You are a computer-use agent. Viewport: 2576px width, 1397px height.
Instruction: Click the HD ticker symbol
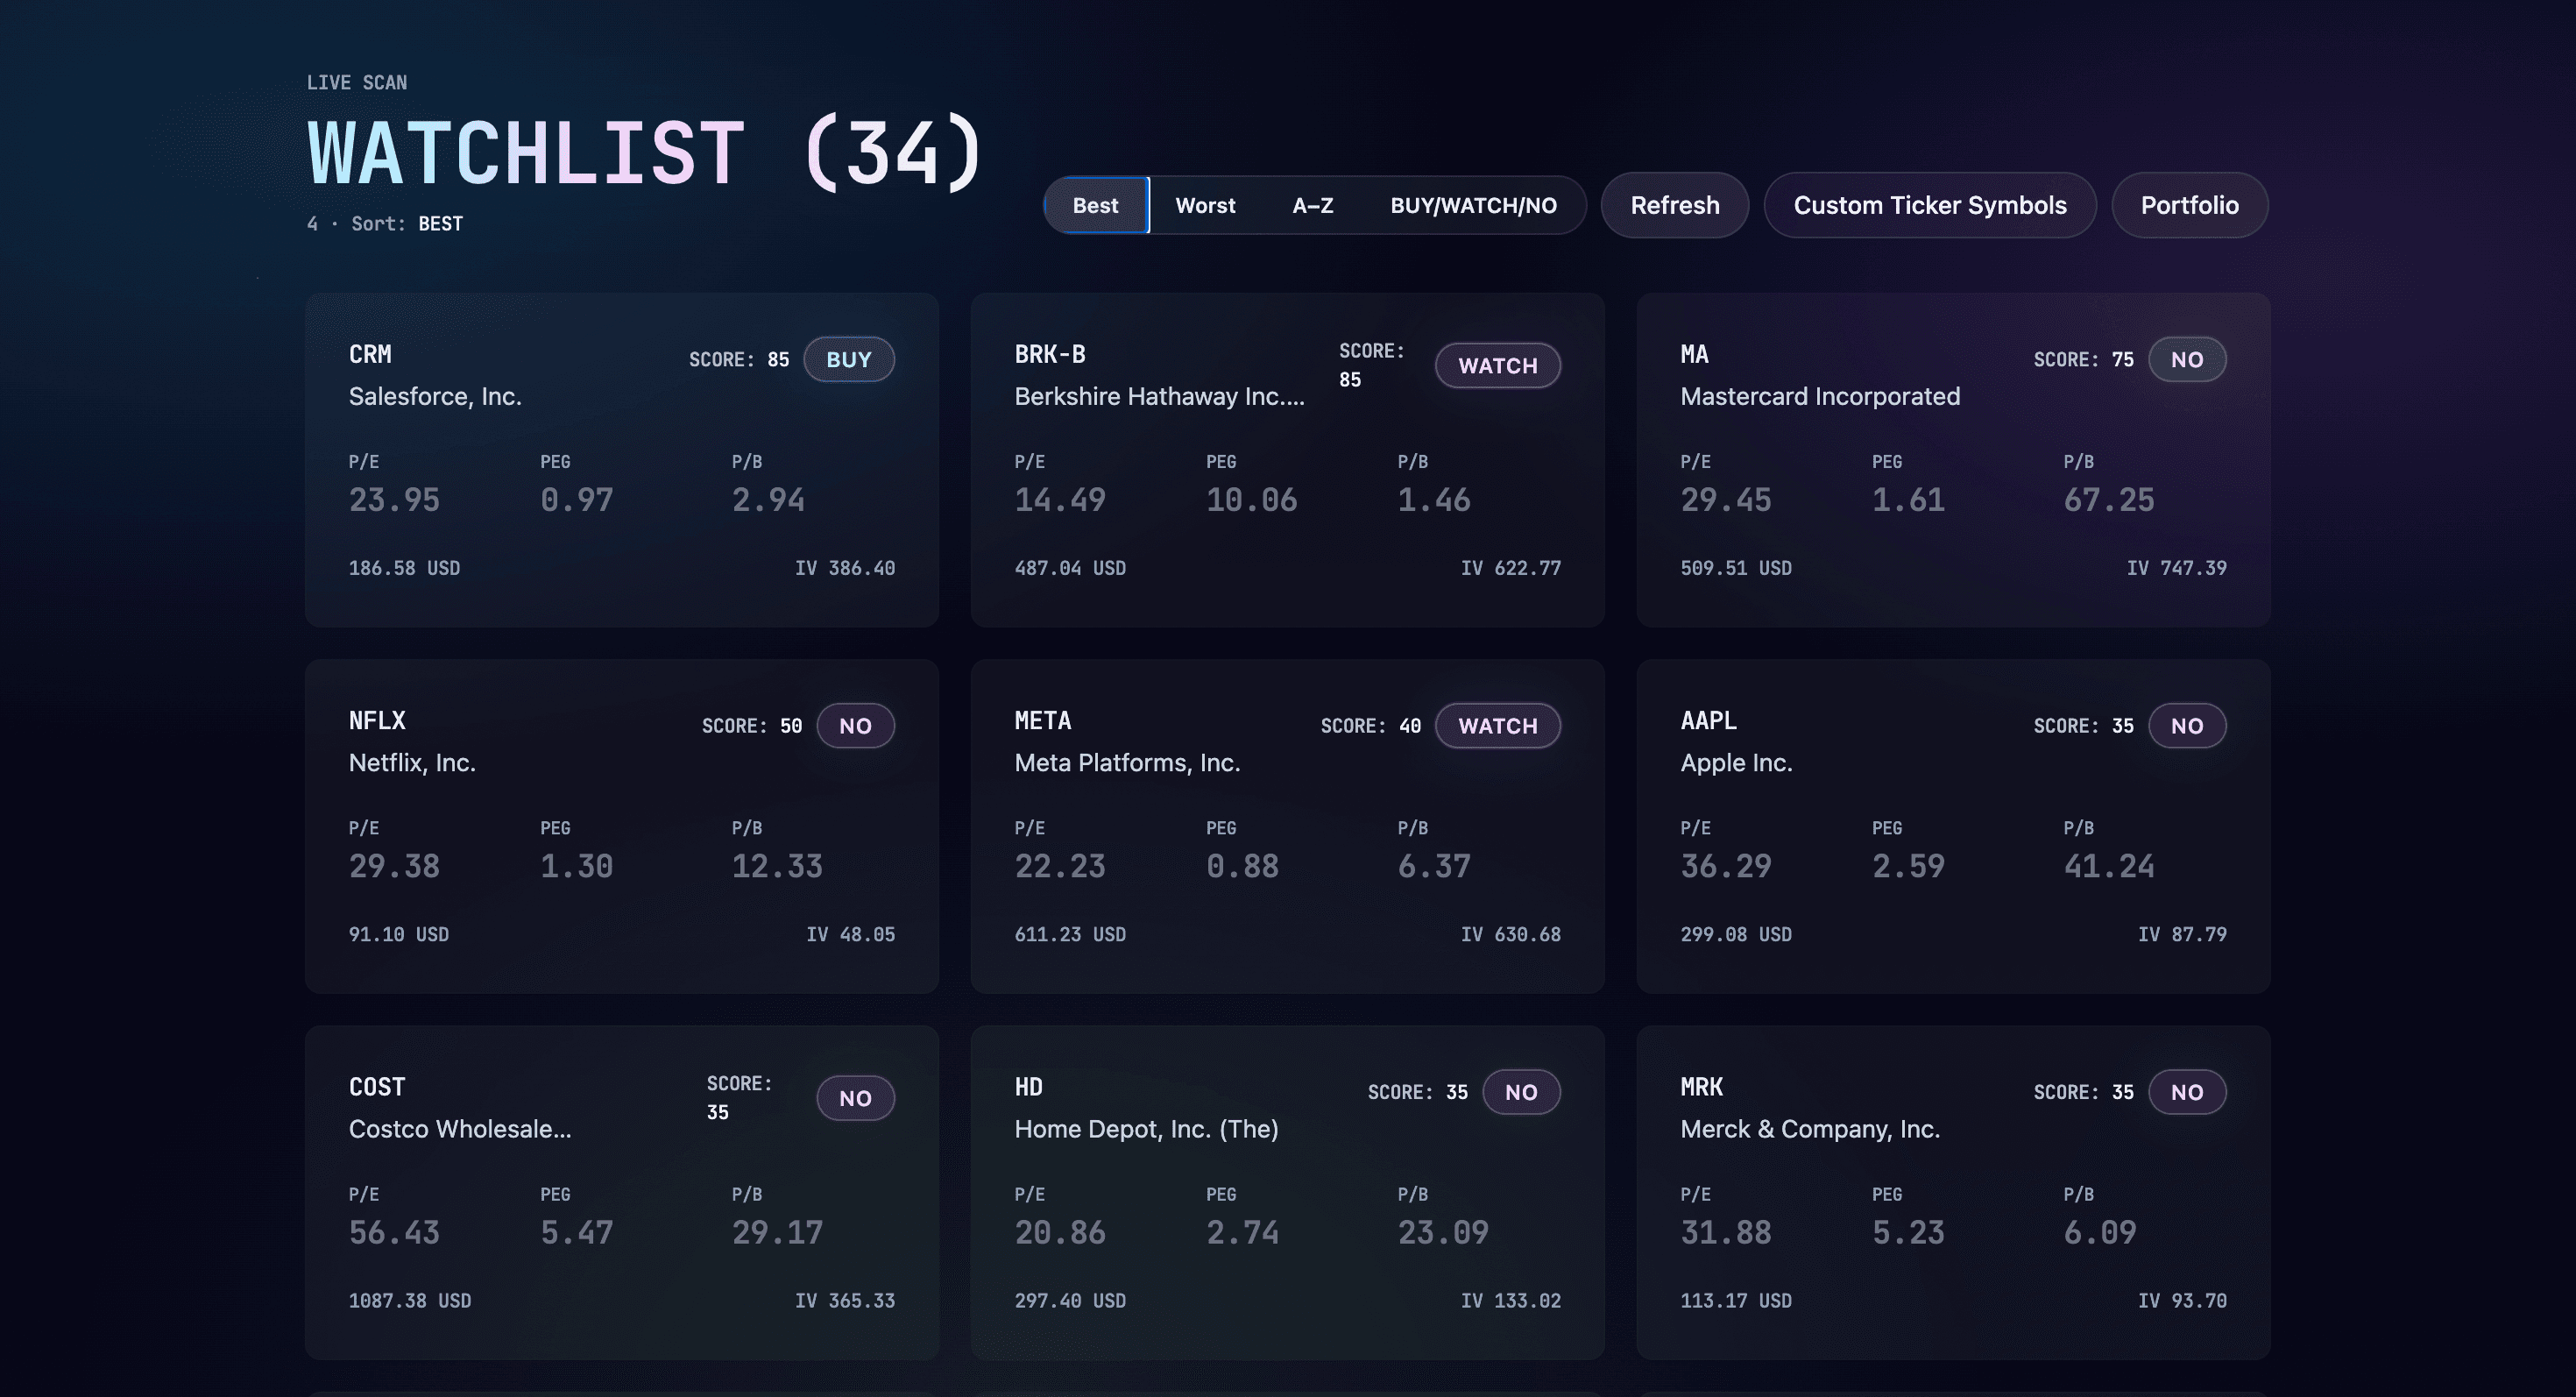tap(1029, 1086)
